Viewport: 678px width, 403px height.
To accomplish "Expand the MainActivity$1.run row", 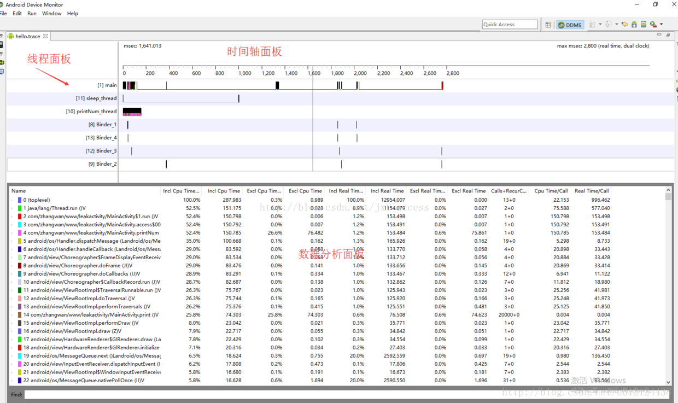I will click(12, 217).
